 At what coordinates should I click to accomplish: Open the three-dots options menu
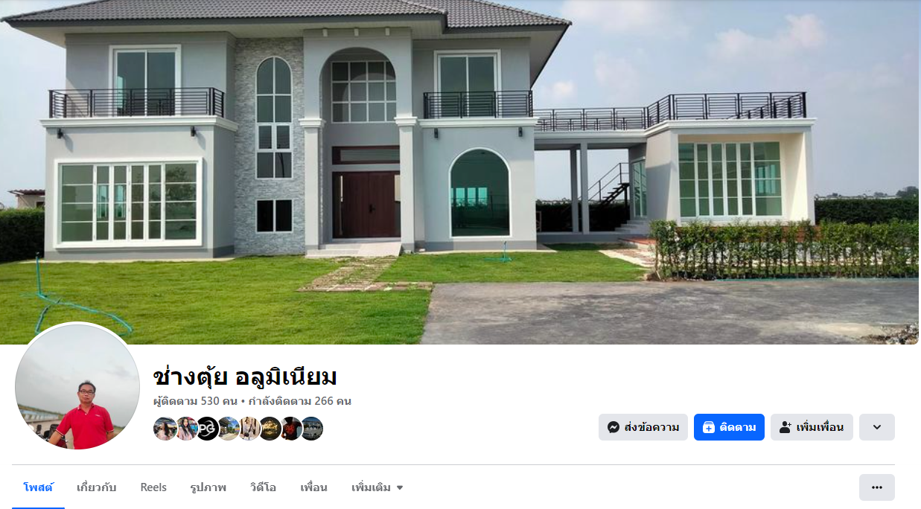(x=876, y=487)
